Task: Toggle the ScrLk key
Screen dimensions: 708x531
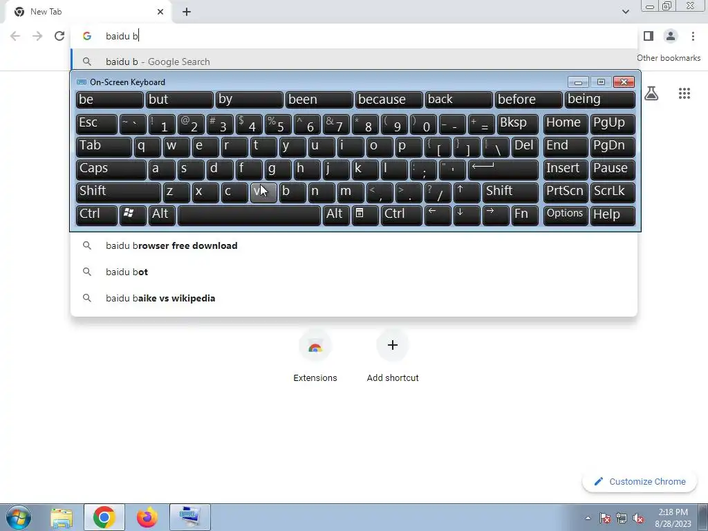Action: click(613, 192)
